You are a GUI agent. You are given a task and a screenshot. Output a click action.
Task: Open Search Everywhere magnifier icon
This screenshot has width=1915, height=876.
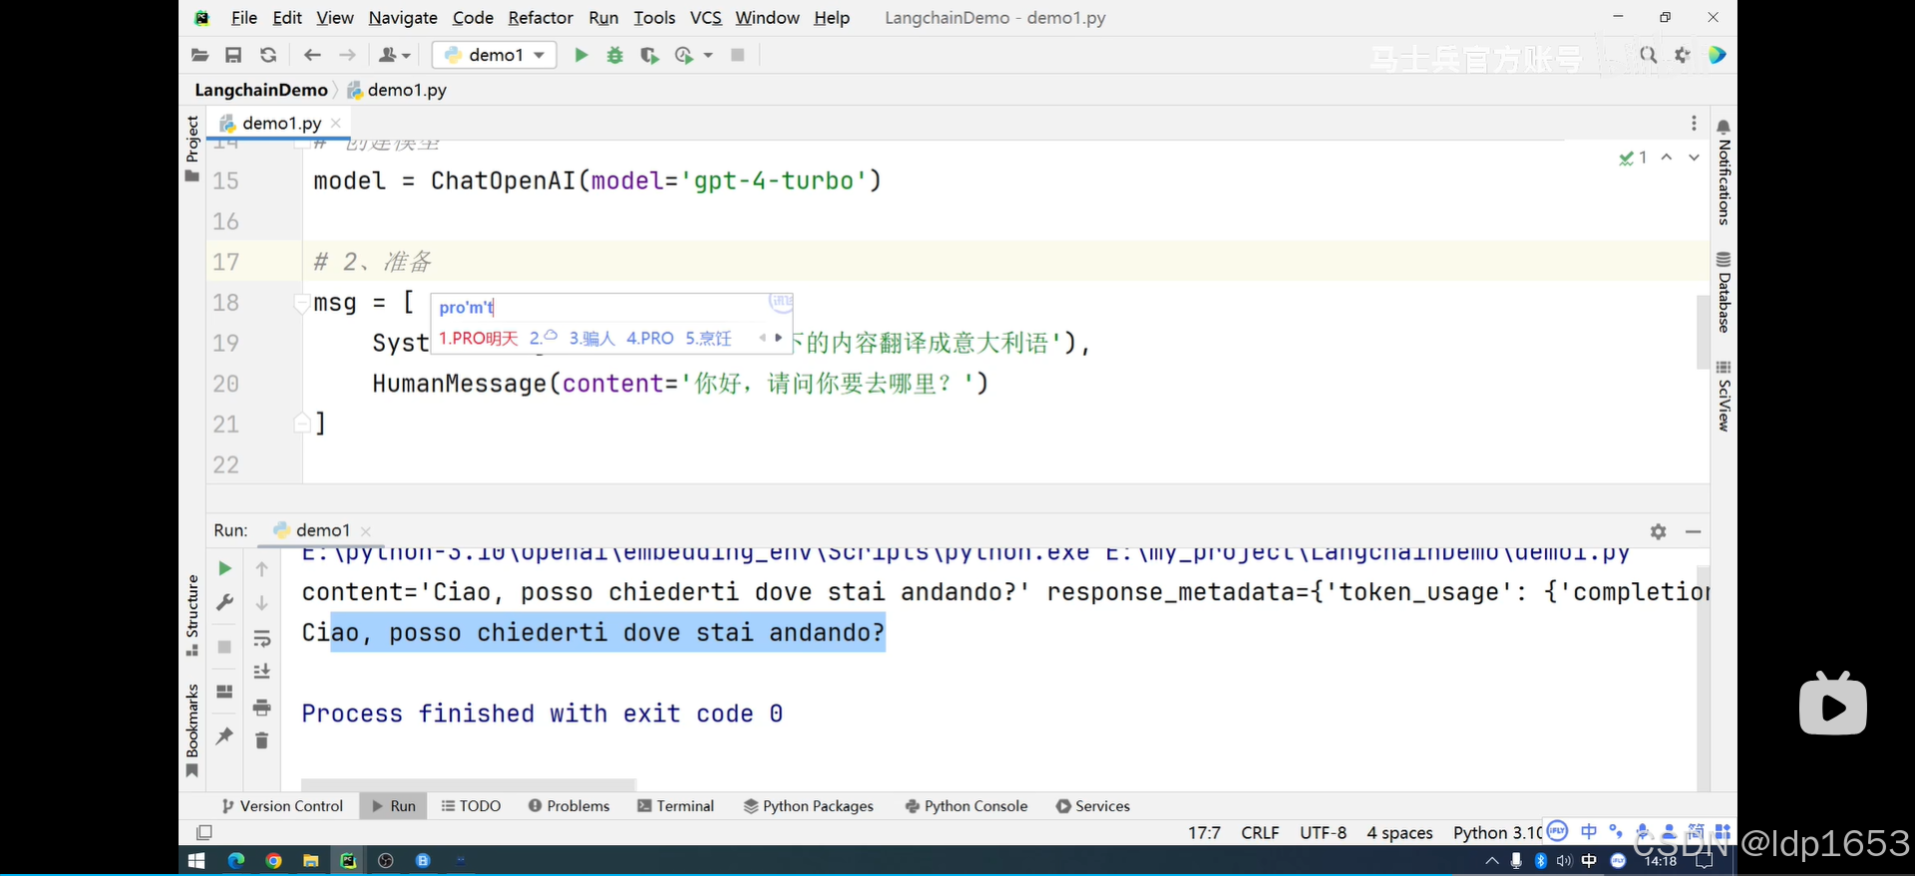coord(1649,55)
